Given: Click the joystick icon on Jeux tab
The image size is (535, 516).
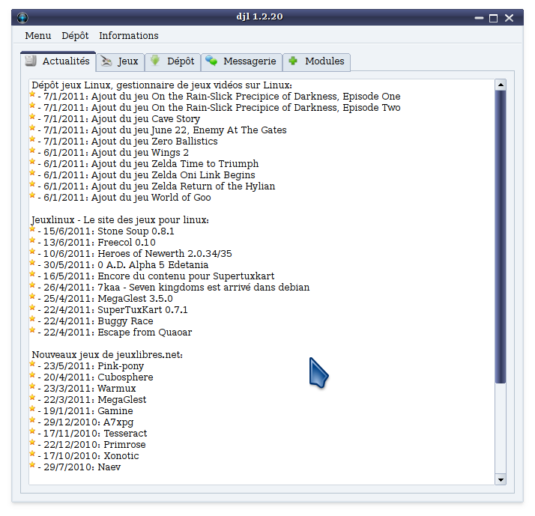Looking at the screenshot, I should 106,61.
